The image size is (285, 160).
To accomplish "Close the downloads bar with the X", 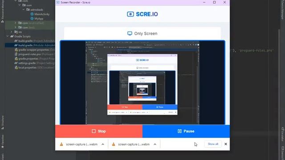I will point(226,144).
